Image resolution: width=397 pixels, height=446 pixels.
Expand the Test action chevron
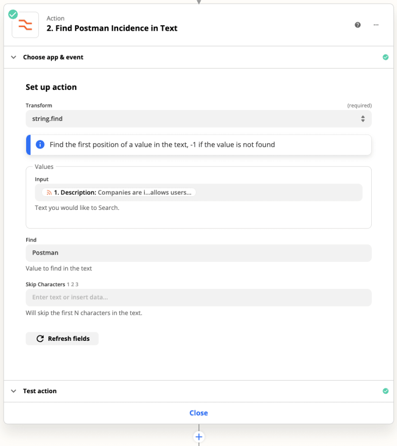tap(14, 391)
